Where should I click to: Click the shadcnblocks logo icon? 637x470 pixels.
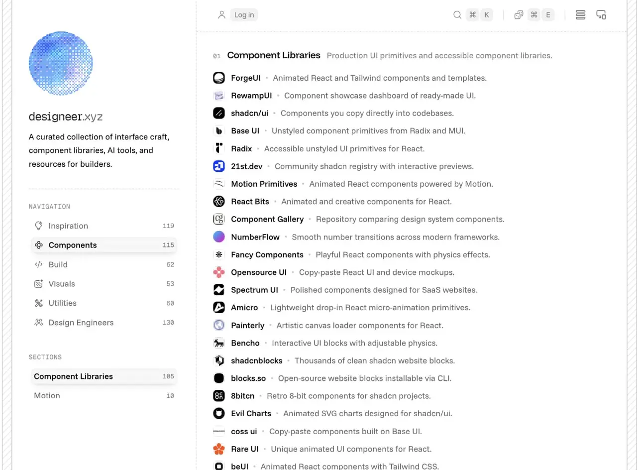coord(219,360)
